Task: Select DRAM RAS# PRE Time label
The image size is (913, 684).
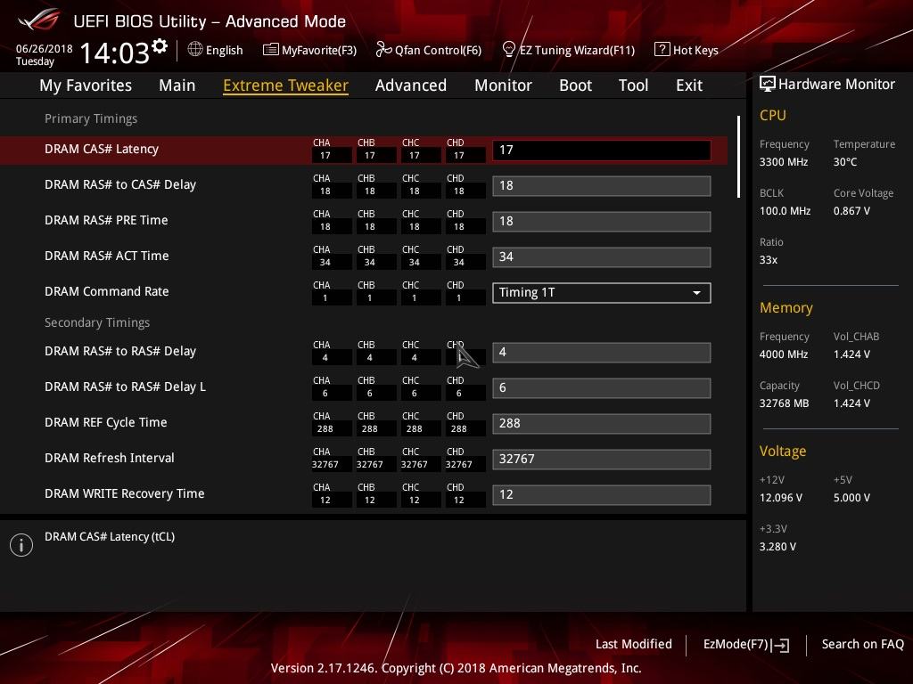Action: (x=106, y=220)
